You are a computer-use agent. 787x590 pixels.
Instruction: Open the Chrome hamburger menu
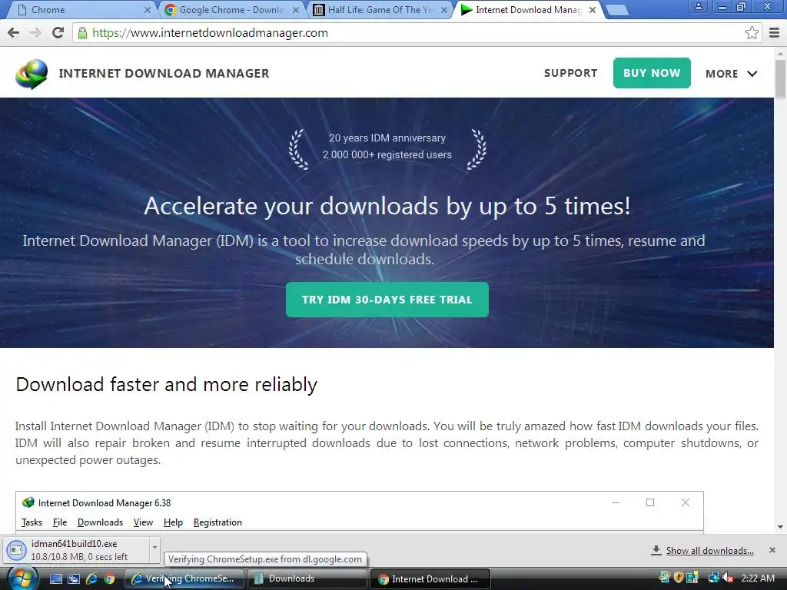click(775, 32)
